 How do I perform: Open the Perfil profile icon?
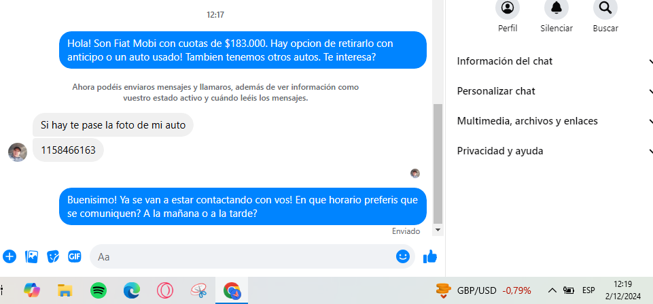click(x=507, y=8)
